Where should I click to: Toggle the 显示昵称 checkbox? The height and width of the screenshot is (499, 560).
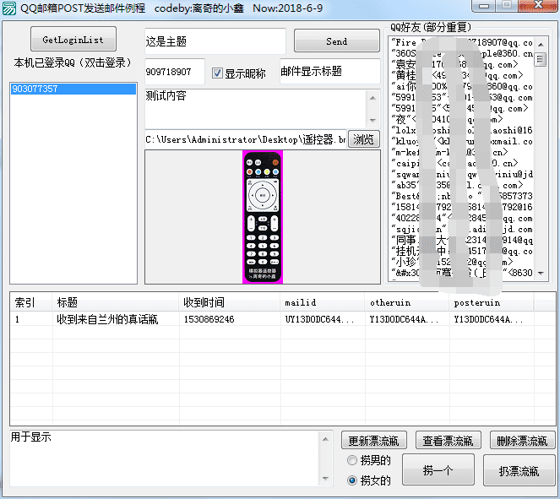click(217, 73)
